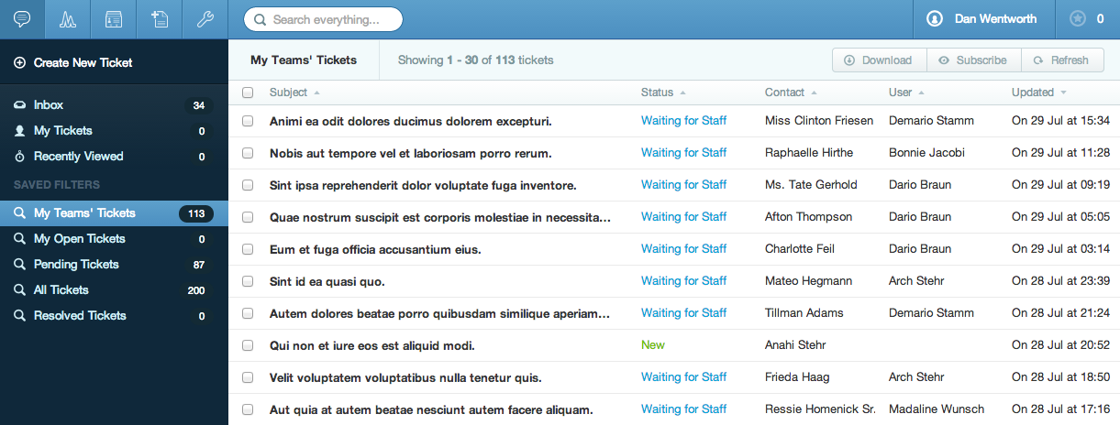
Task: Sort by the Contact column header
Action: [791, 93]
